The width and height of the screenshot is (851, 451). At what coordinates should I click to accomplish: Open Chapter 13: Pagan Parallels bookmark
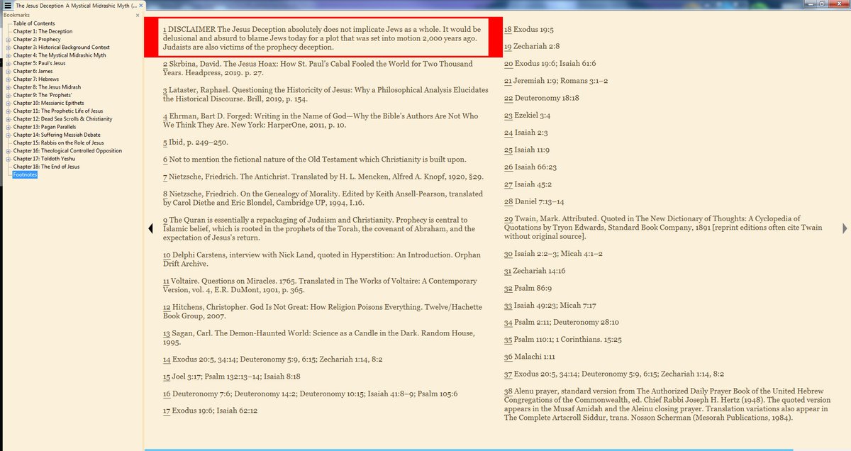tap(43, 127)
